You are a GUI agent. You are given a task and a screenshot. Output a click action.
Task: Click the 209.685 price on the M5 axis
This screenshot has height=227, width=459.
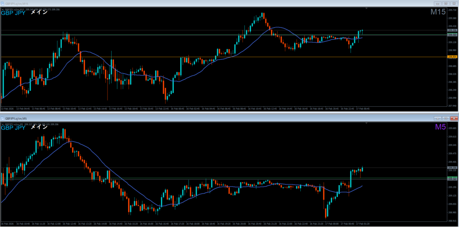tap(452, 128)
